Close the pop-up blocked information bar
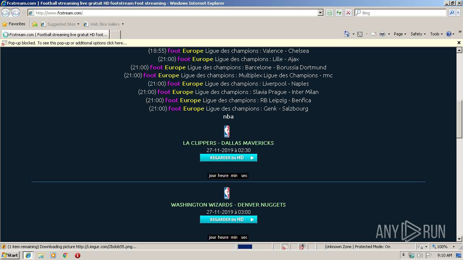Image resolution: width=463 pixels, height=260 pixels. point(459,43)
